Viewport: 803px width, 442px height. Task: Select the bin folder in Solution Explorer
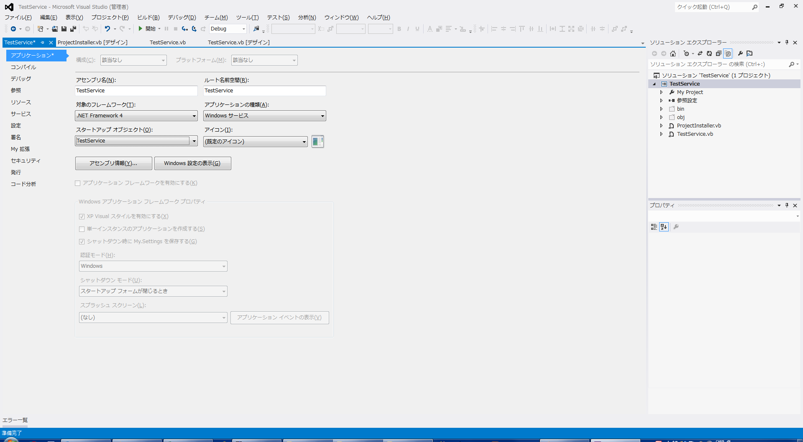click(x=680, y=109)
